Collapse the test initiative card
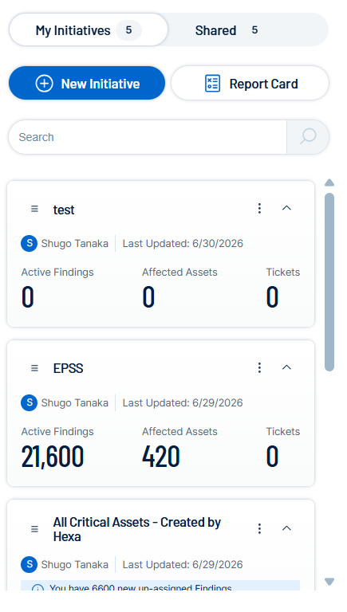 (x=287, y=208)
